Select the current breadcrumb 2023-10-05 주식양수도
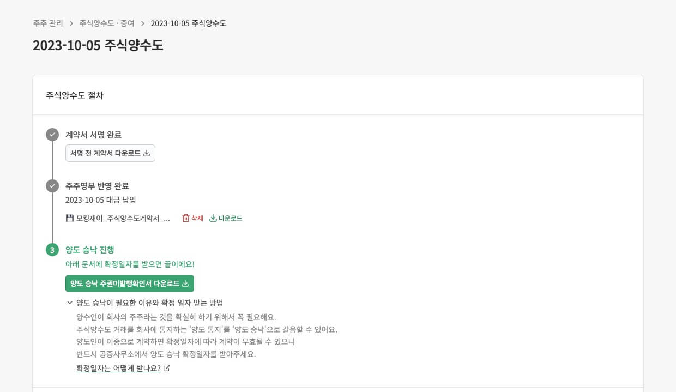This screenshot has height=392, width=676. point(188,23)
